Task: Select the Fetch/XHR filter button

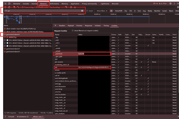Action: [x=119, y=11]
